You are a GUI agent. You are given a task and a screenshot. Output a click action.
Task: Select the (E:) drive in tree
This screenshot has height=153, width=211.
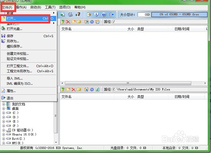click(x=15, y=121)
